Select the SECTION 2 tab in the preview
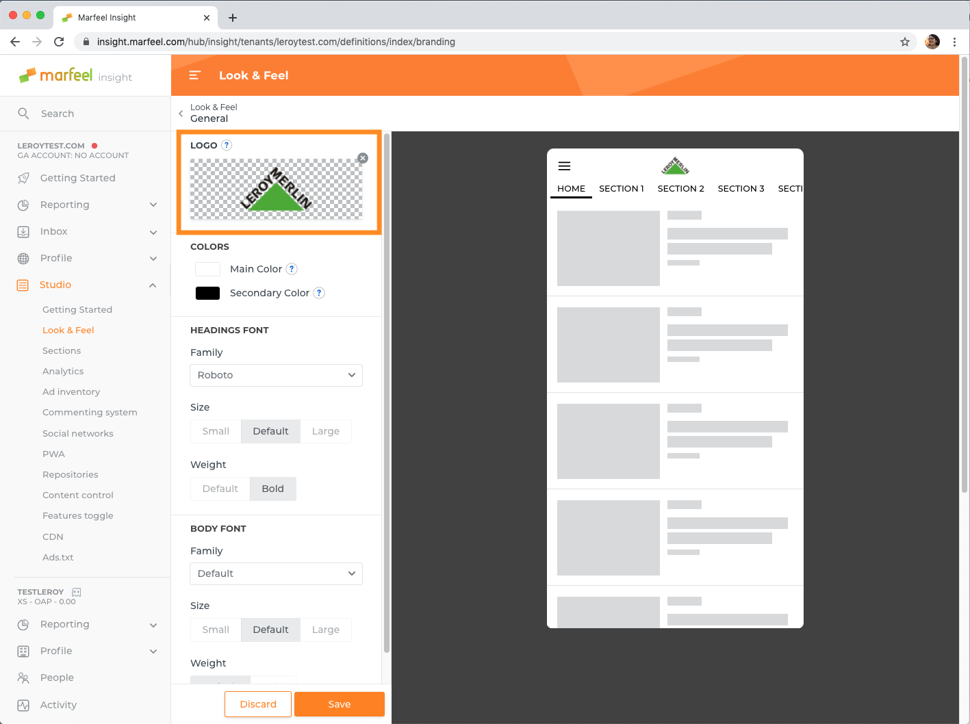This screenshot has height=724, width=970. click(x=681, y=188)
